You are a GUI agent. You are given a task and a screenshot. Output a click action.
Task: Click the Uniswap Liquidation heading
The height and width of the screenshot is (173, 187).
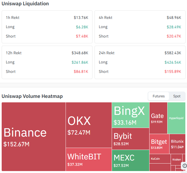click(25, 4)
